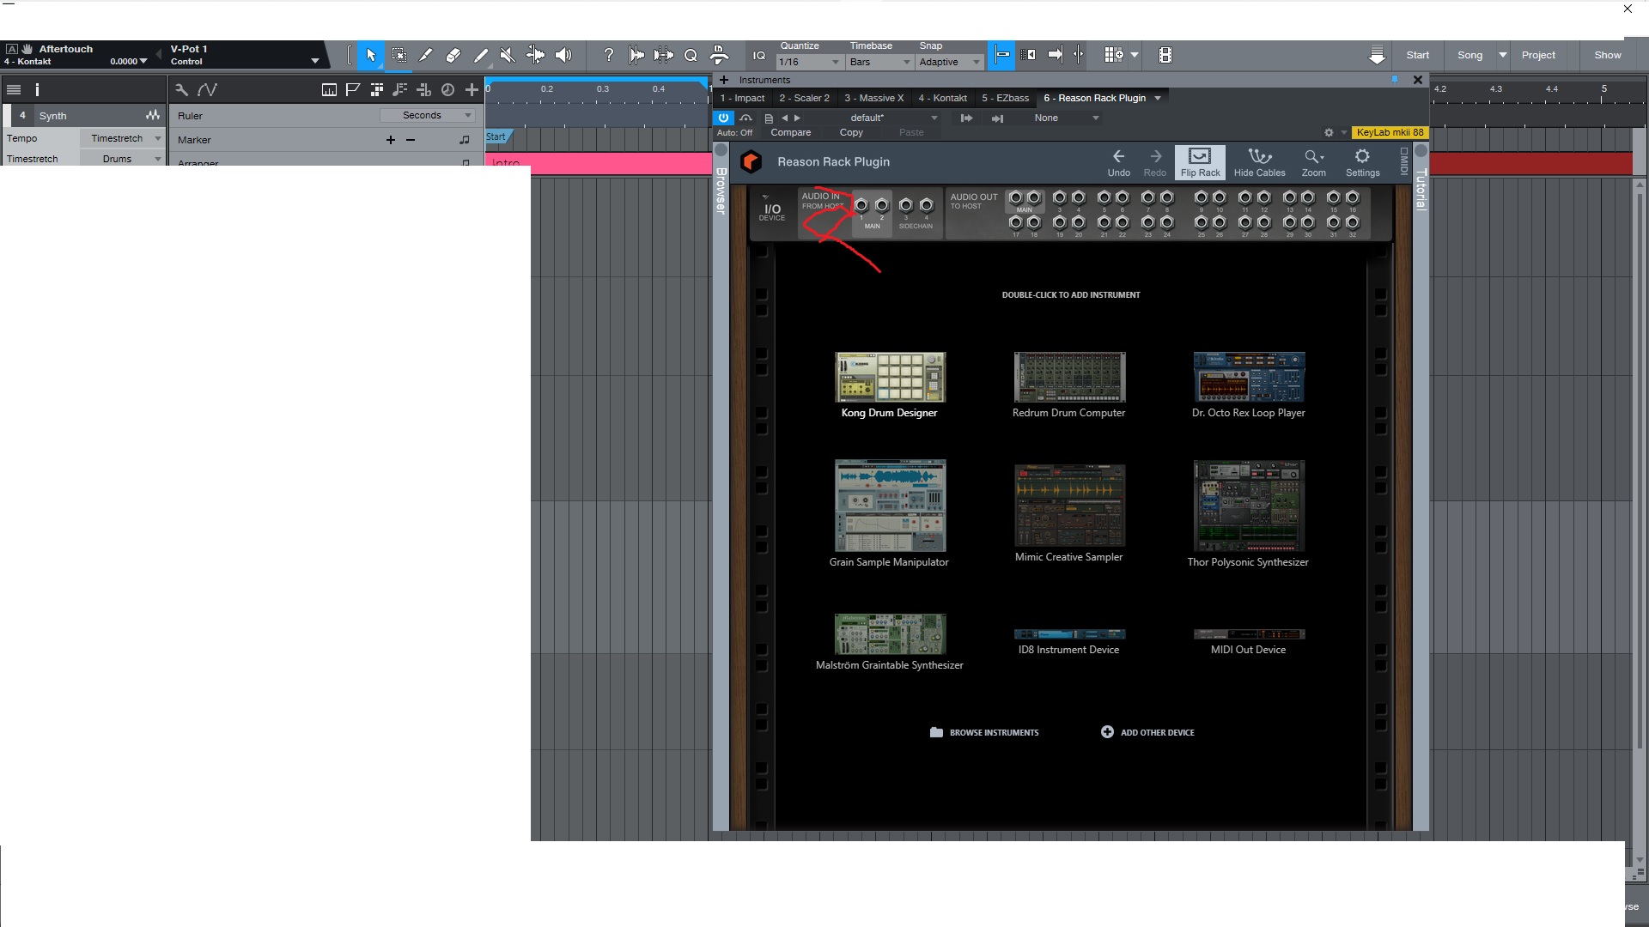
Task: Toggle the plugin power activate button
Action: point(723,118)
